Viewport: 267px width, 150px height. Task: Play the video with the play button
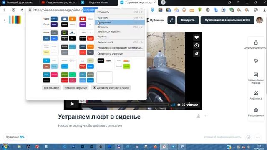click(72, 104)
